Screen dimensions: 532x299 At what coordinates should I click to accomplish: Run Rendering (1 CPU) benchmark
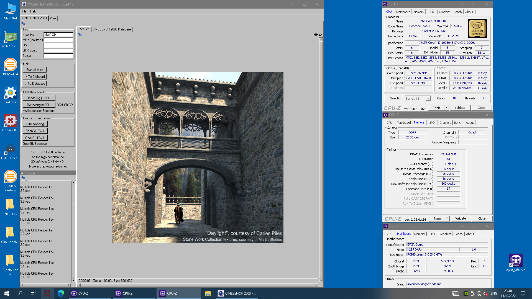[x=39, y=98]
